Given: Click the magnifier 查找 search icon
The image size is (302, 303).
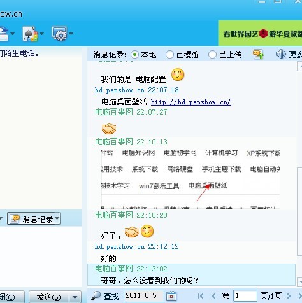Looking at the screenshot, I should click(96, 295).
